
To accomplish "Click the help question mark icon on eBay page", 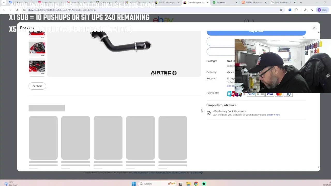I will [246, 21].
